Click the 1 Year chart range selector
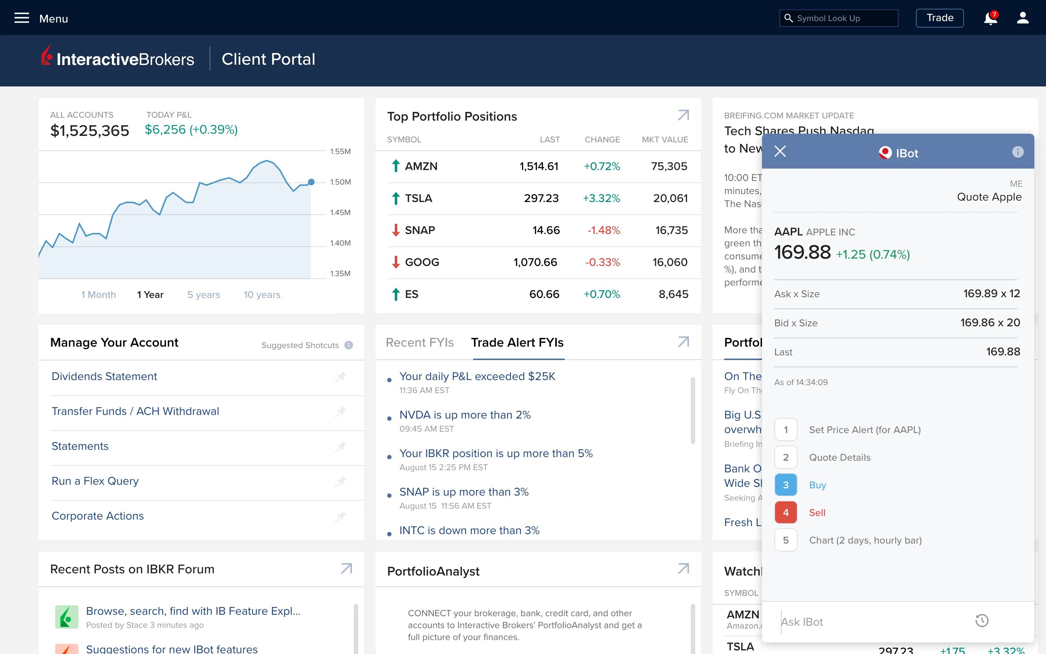 click(x=150, y=295)
